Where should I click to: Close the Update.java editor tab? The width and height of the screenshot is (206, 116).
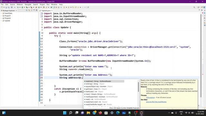[x=52, y=11]
